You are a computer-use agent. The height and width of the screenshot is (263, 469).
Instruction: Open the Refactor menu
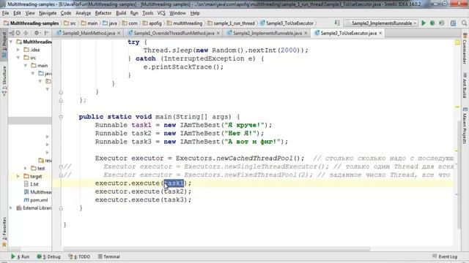point(103,13)
